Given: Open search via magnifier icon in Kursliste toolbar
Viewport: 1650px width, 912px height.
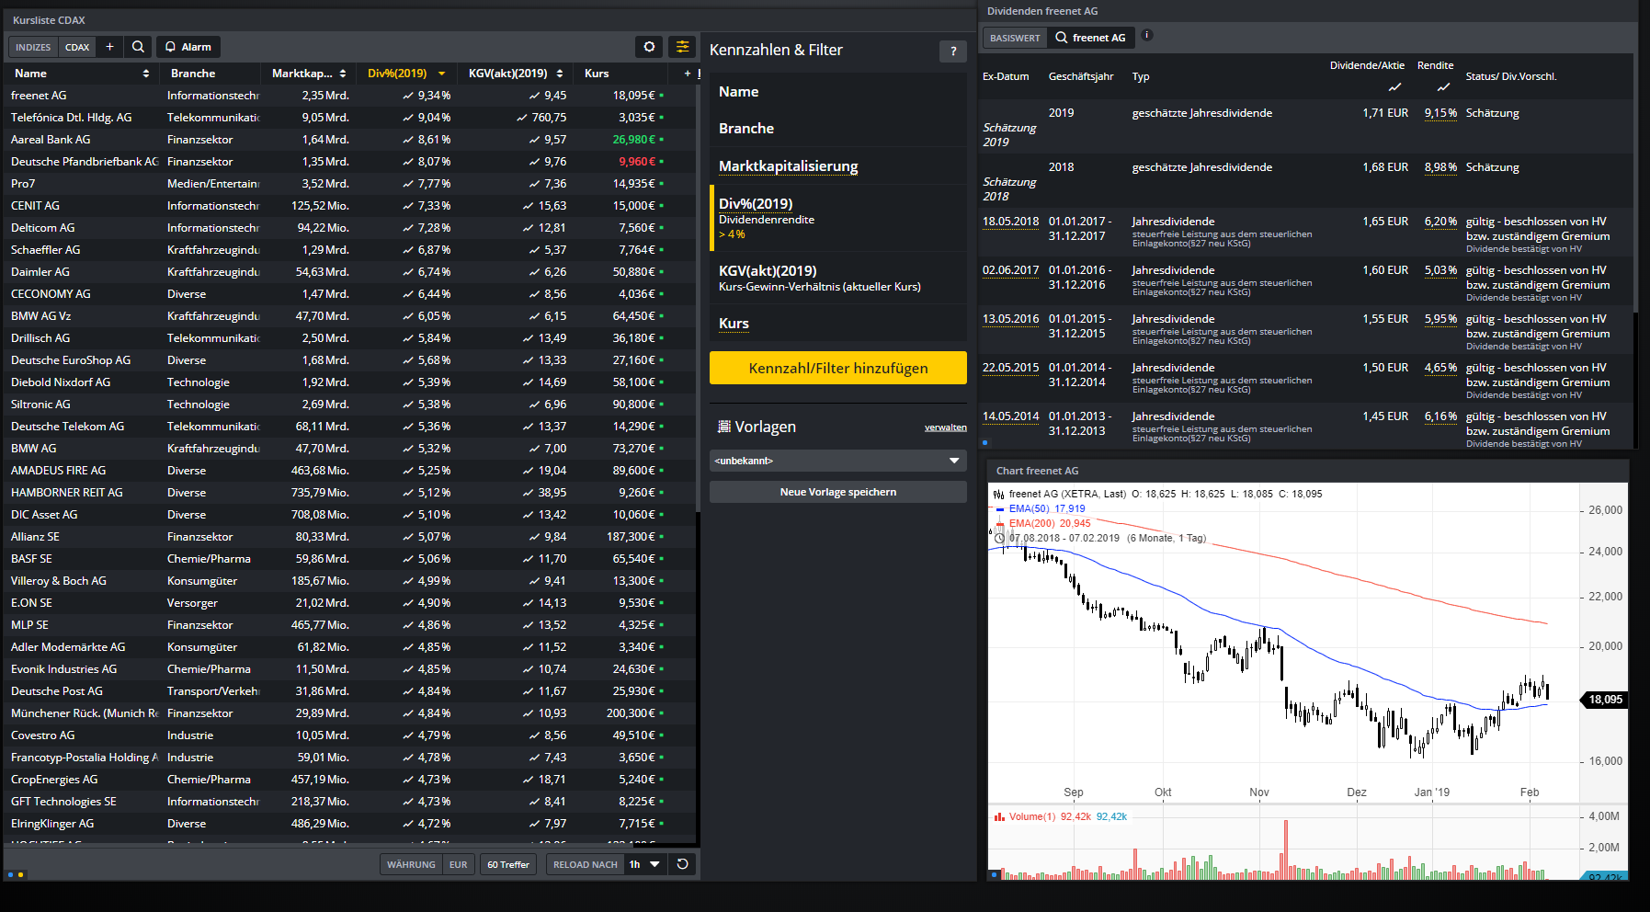Looking at the screenshot, I should [138, 47].
